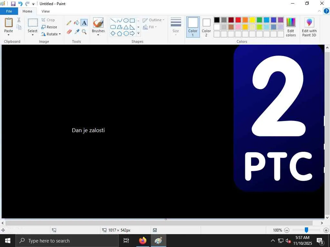Open the shape Fill dropdown
The width and height of the screenshot is (330, 247).
[x=150, y=27]
